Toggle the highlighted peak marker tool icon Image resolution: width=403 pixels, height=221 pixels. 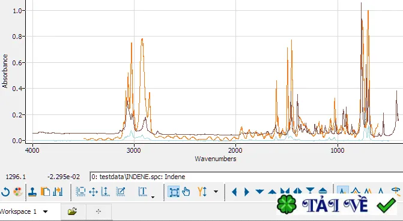pos(342,190)
